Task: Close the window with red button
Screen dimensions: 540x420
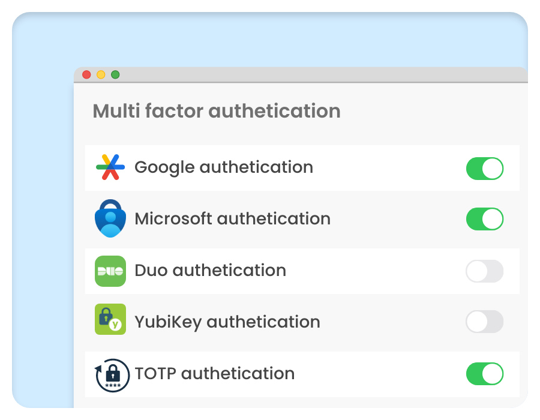Action: (86, 75)
